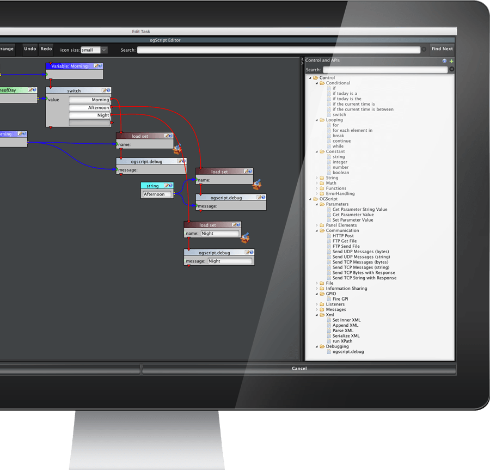Select the Morning case in the switch block
The image size is (490, 470).
(89, 100)
